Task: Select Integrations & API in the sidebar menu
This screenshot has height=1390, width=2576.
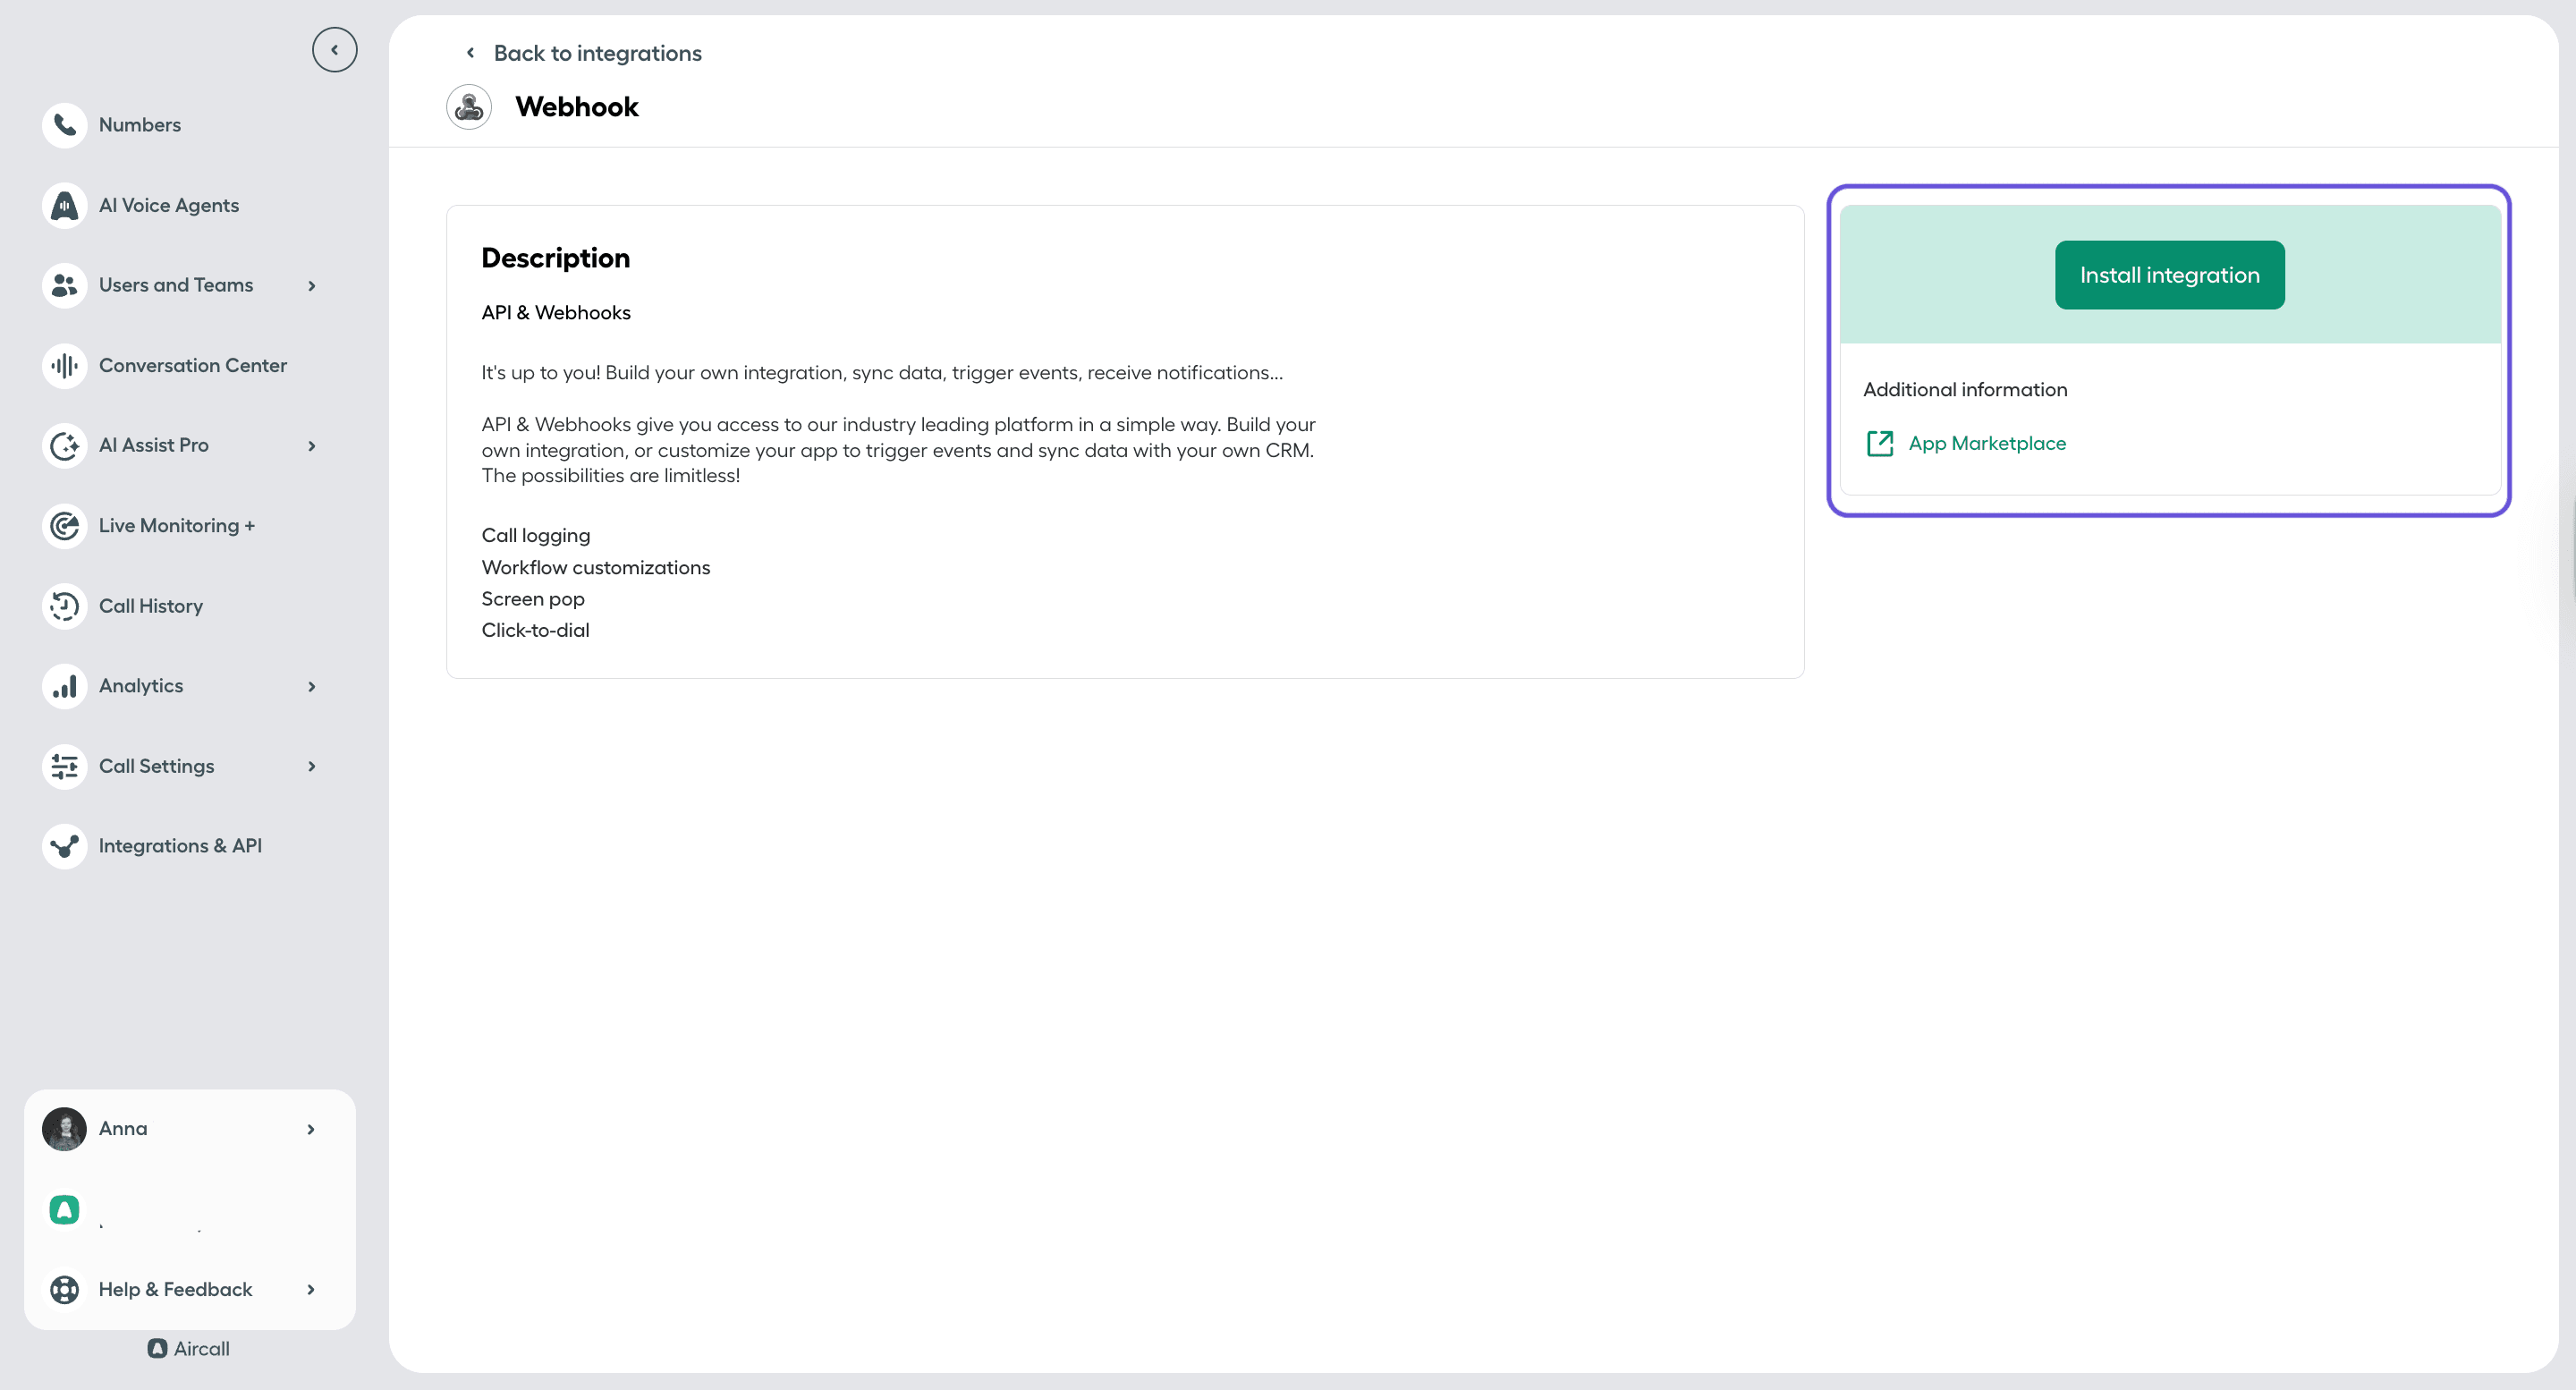Action: pos(181,845)
